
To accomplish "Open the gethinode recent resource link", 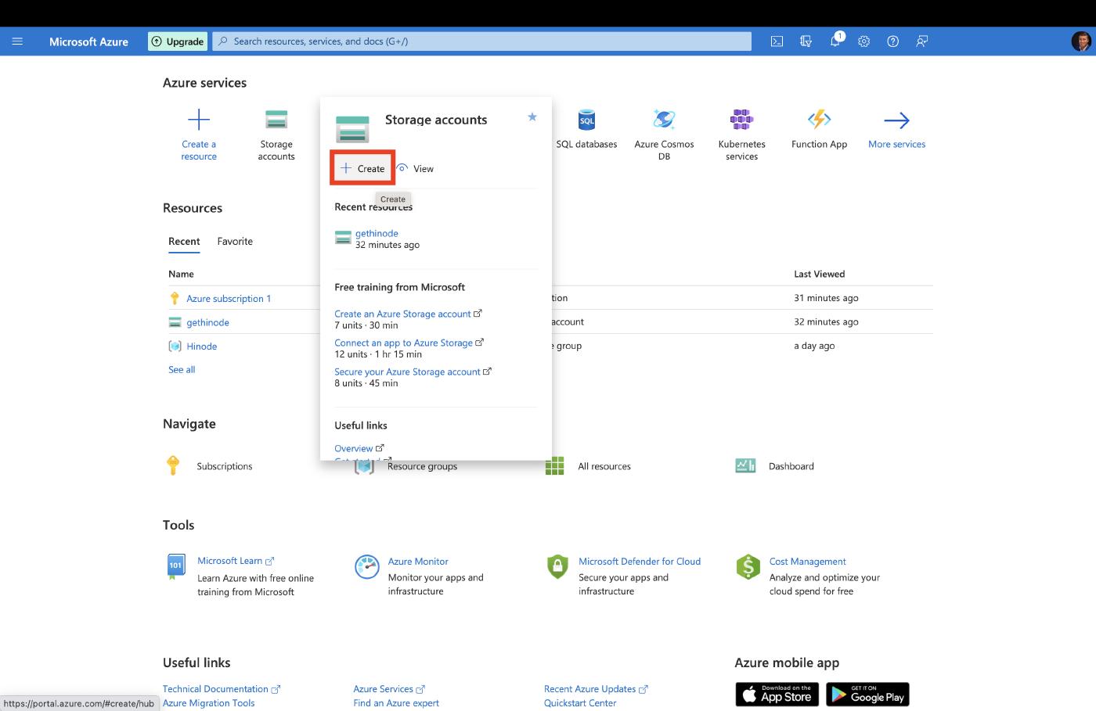I will click(377, 233).
